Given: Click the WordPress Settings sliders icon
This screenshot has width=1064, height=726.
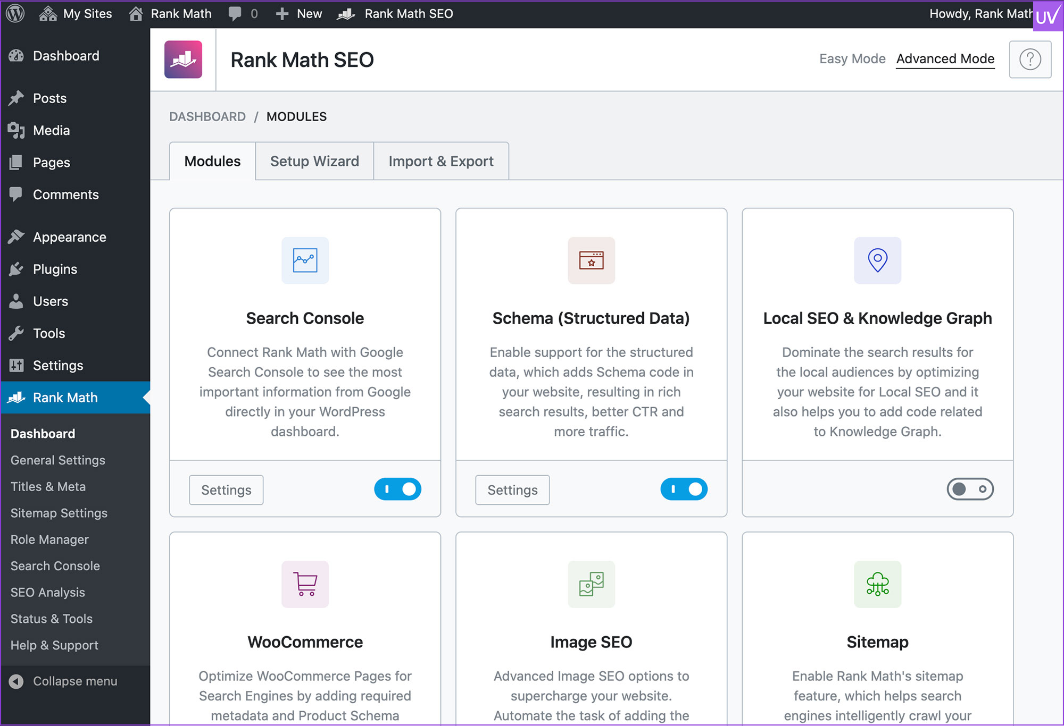Looking at the screenshot, I should click(x=16, y=365).
